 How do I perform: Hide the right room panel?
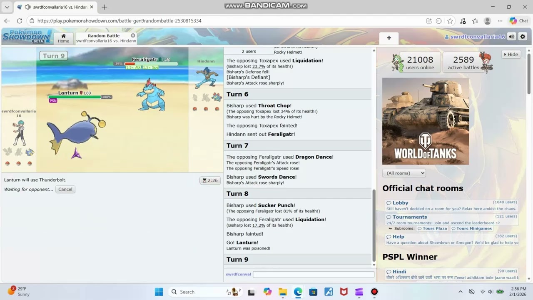click(x=511, y=54)
